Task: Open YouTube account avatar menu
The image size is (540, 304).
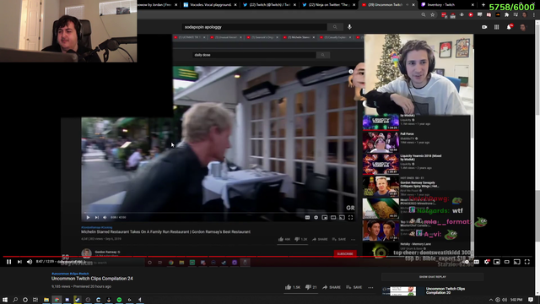Action: tap(523, 27)
